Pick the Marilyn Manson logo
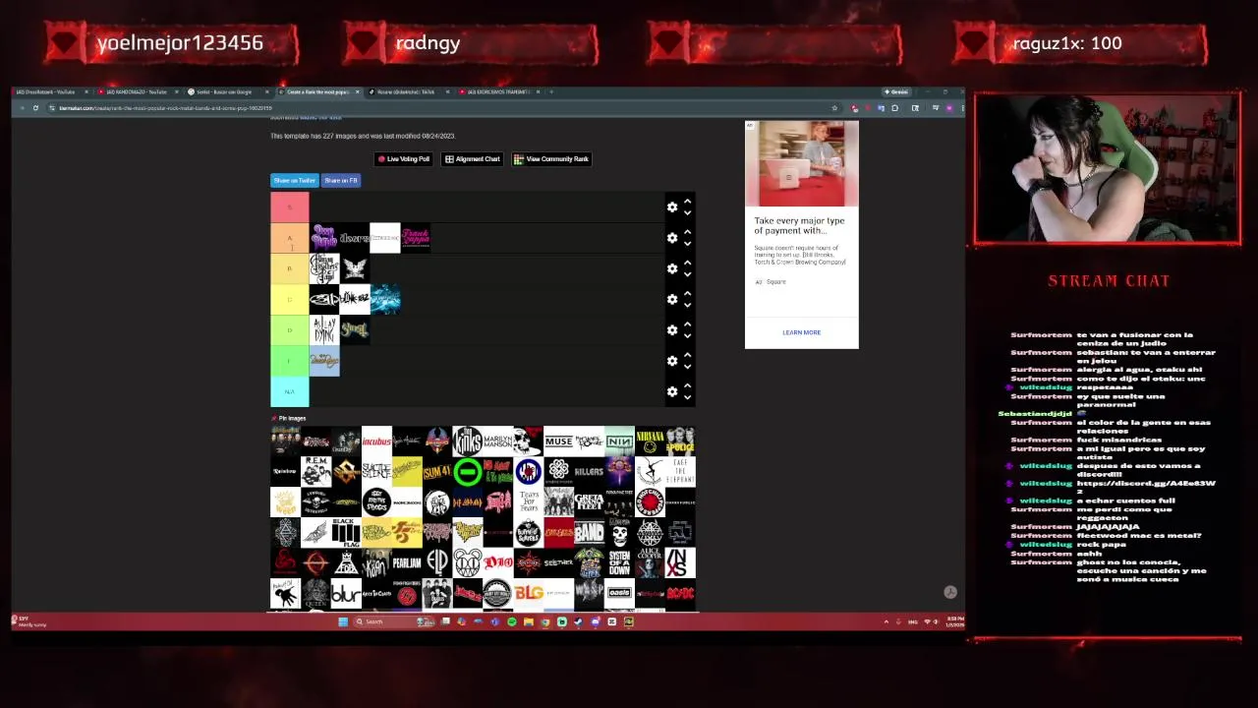Screen dimensions: 1258x708 [498, 442]
